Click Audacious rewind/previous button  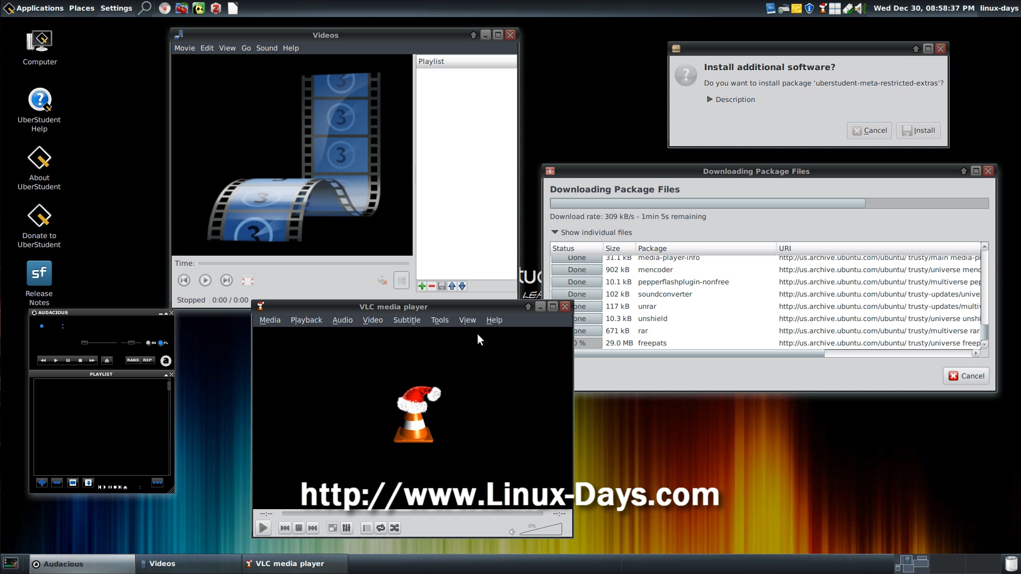(43, 360)
